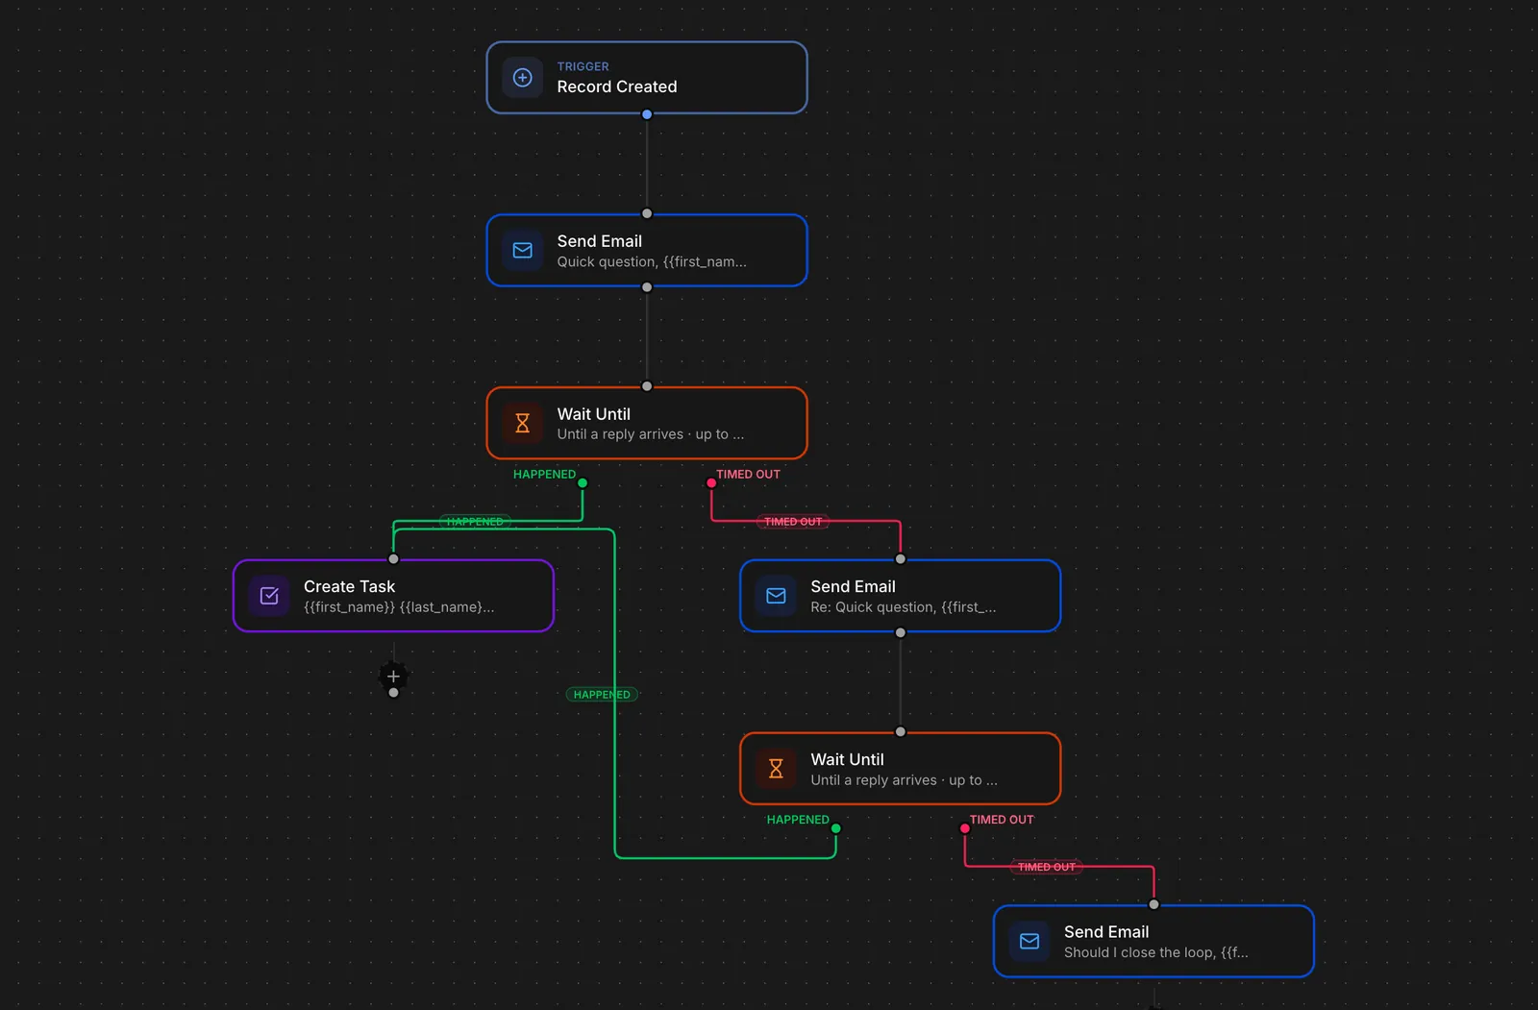Click the envelope icon on the 'Re: Quick question' email node

pos(776,596)
